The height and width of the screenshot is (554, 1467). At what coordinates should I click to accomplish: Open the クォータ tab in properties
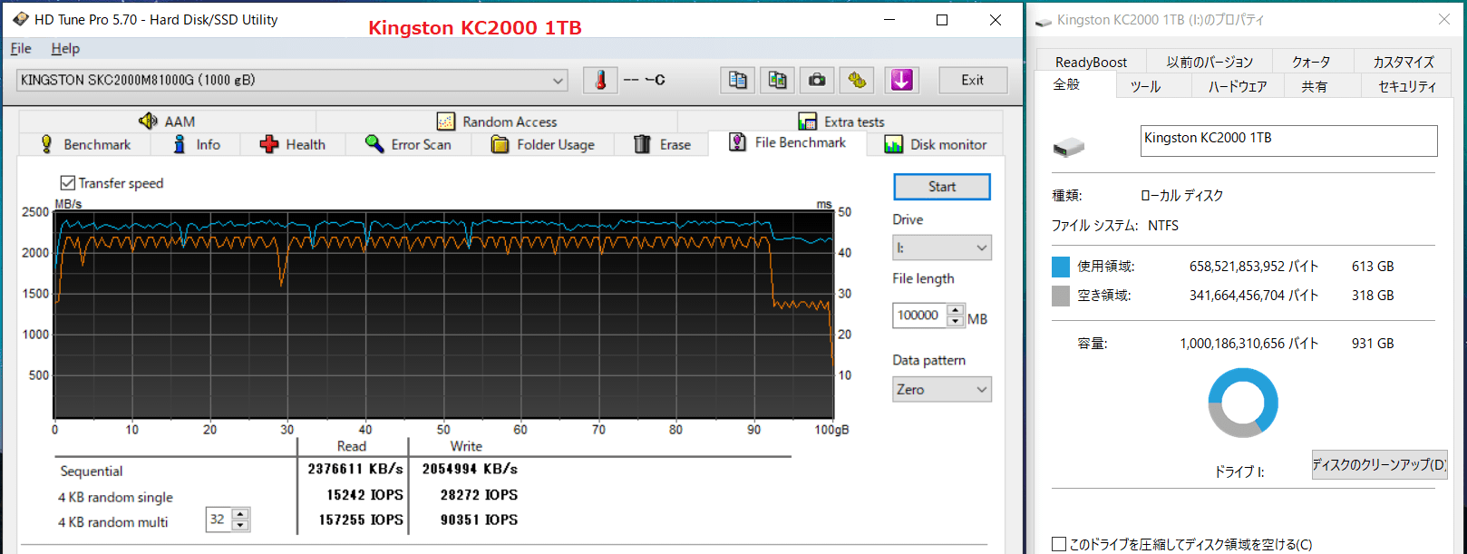pos(1311,62)
